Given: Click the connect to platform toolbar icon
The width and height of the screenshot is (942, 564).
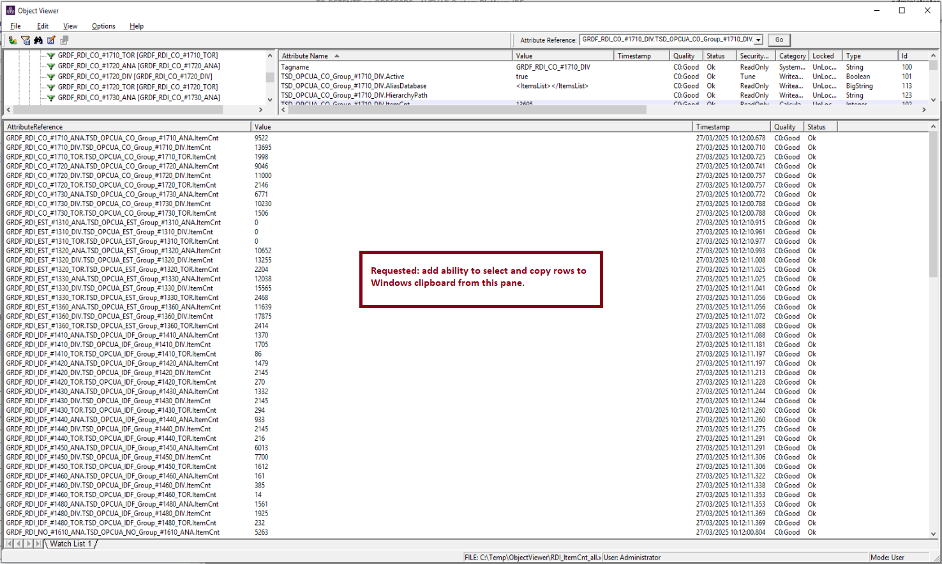Looking at the screenshot, I should 13,40.
